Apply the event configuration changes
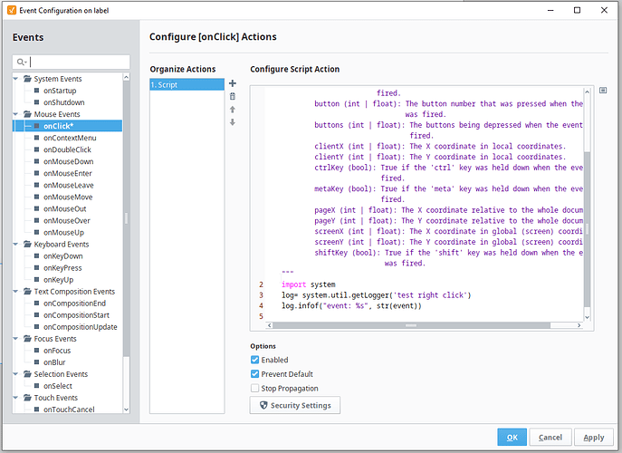 coord(593,437)
